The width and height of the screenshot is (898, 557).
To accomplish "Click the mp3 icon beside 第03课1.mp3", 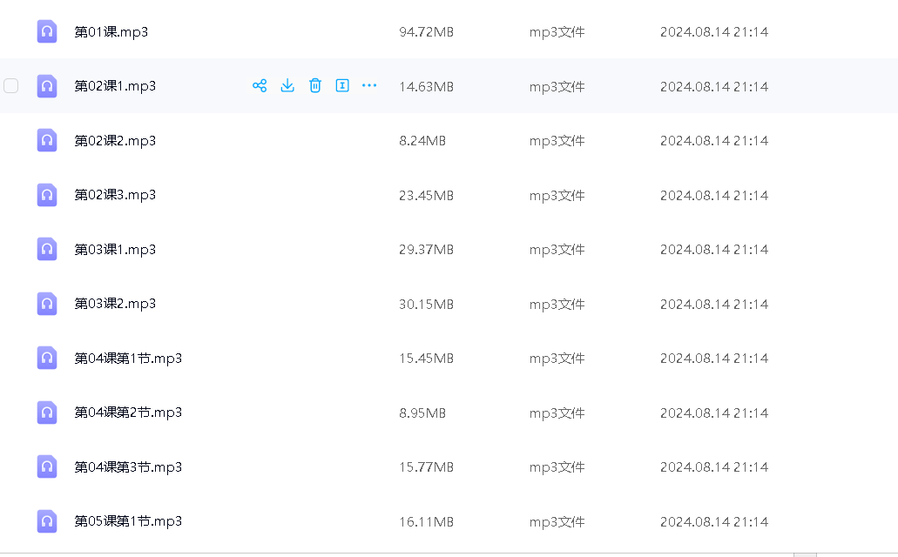I will [47, 249].
